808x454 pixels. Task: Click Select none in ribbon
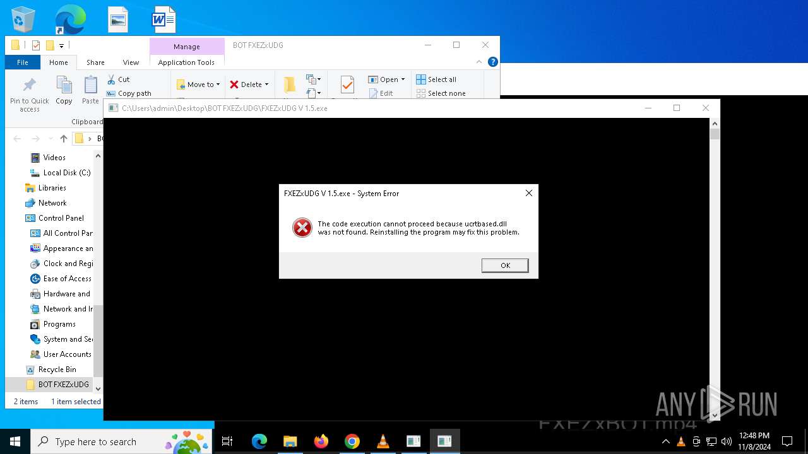441,93
